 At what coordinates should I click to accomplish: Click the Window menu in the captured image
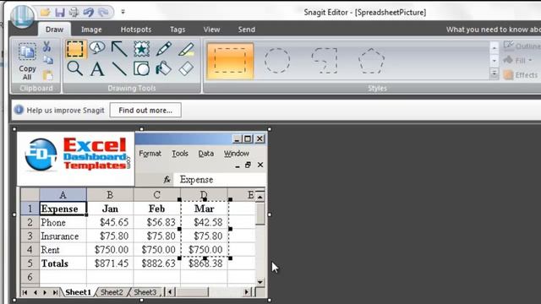[x=237, y=154]
